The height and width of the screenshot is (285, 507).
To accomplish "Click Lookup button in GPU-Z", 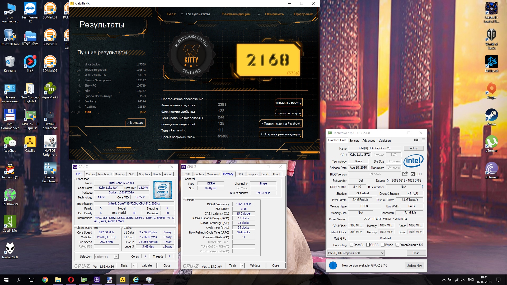I will (413, 148).
